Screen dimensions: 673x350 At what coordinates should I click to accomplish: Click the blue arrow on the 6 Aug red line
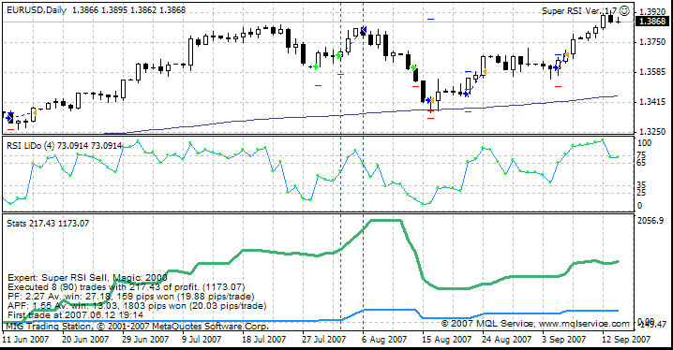(x=363, y=31)
